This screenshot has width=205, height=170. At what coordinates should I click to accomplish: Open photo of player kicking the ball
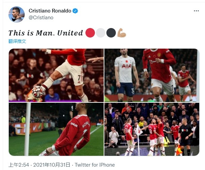(56, 75)
